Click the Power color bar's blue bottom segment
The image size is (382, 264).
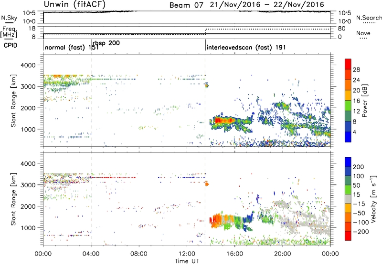click(x=348, y=137)
